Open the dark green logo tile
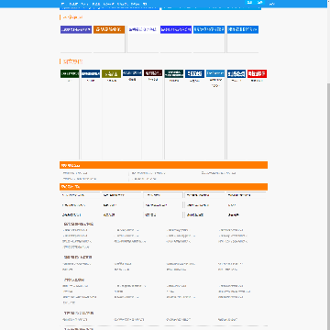The height and width of the screenshot is (330, 330). [x=70, y=73]
